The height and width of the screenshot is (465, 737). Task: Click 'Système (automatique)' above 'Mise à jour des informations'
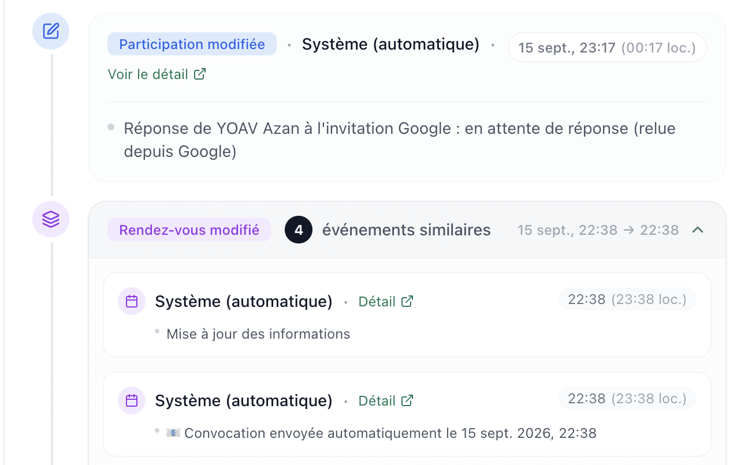244,302
